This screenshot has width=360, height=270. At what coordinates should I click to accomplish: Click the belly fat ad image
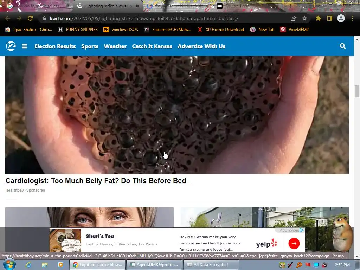click(177, 115)
